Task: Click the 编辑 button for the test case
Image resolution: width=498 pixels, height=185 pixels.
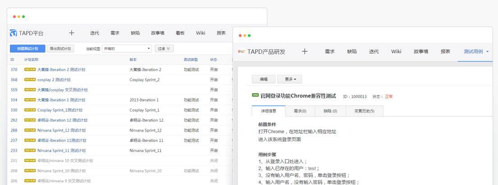Action: click(x=264, y=79)
